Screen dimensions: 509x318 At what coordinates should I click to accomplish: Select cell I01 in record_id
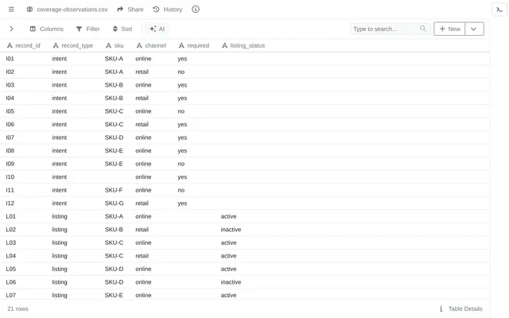click(x=10, y=59)
